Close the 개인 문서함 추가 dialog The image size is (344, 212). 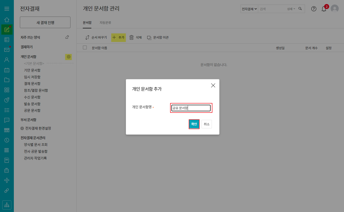(x=213, y=85)
